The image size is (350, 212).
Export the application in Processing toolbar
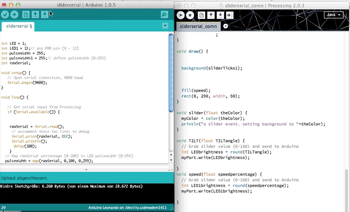(x=230, y=15)
